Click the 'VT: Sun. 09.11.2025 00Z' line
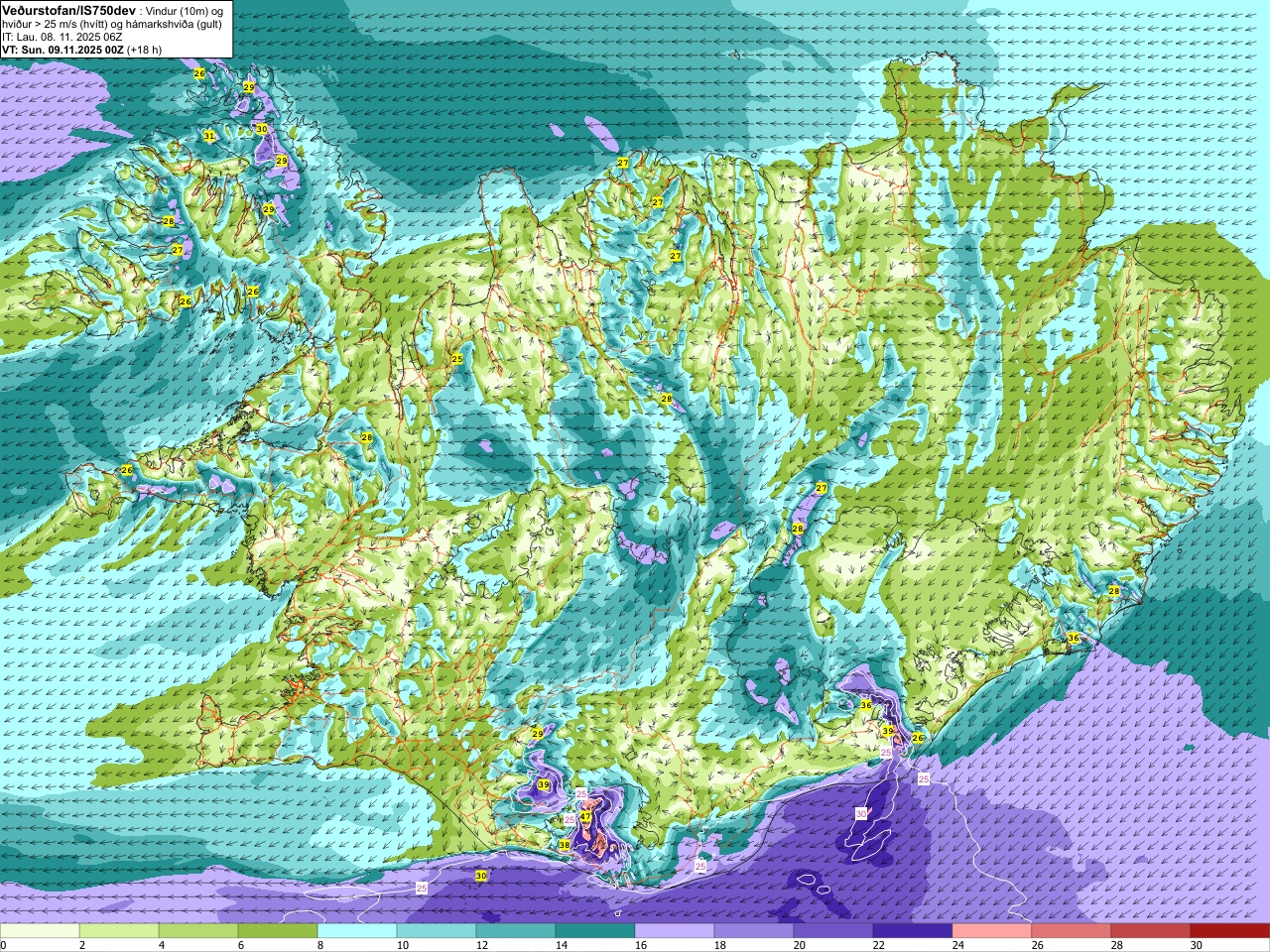This screenshot has height=952, width=1270. pyautogui.click(x=63, y=50)
